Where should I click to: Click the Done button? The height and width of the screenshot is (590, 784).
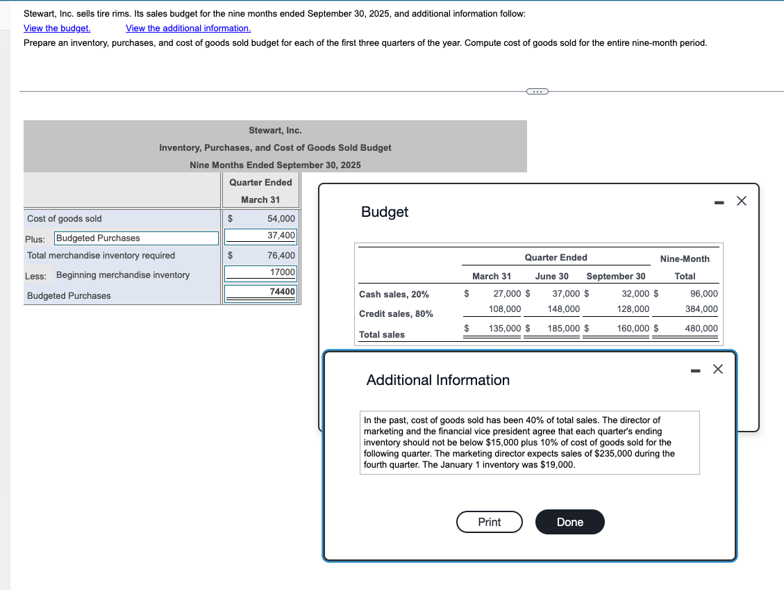569,522
